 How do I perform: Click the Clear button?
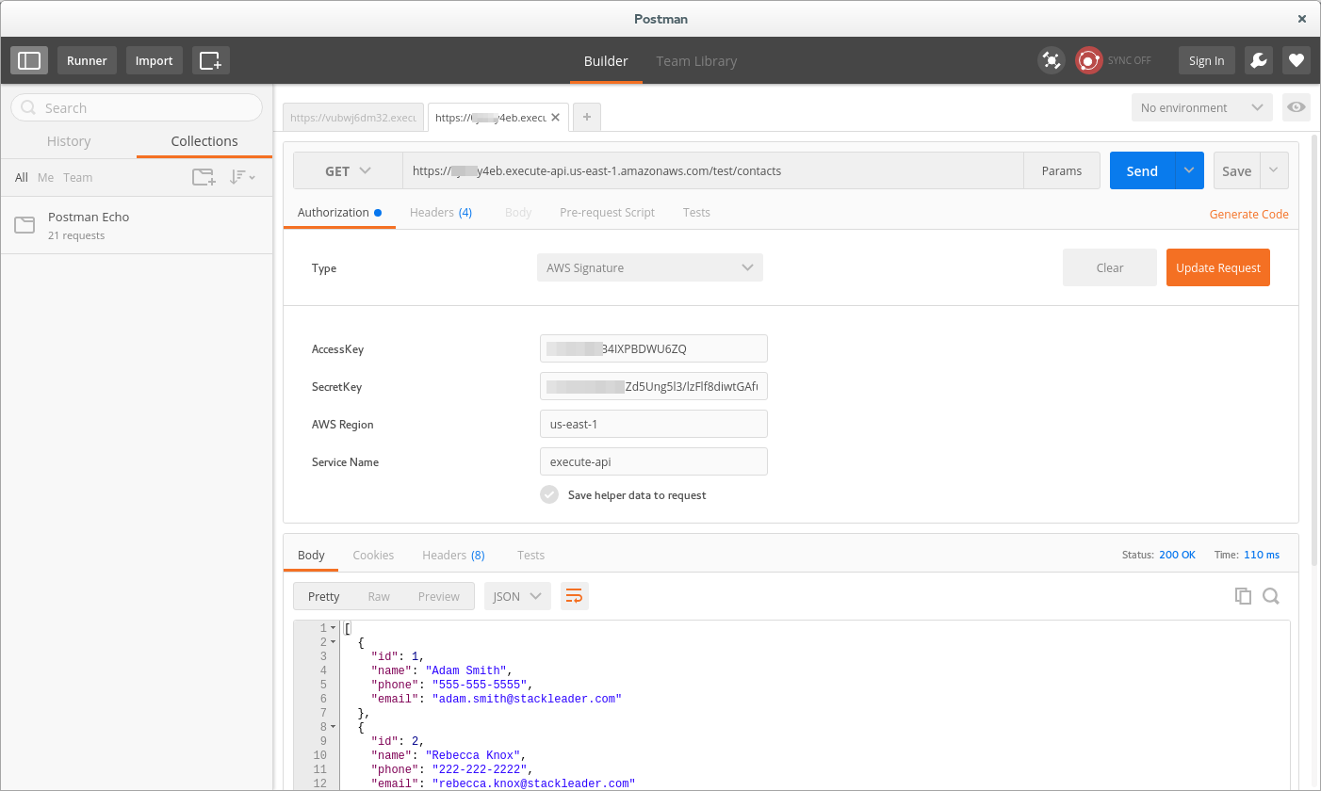pyautogui.click(x=1110, y=267)
